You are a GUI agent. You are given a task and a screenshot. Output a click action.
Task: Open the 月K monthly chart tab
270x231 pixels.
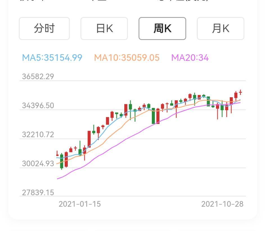click(x=220, y=28)
